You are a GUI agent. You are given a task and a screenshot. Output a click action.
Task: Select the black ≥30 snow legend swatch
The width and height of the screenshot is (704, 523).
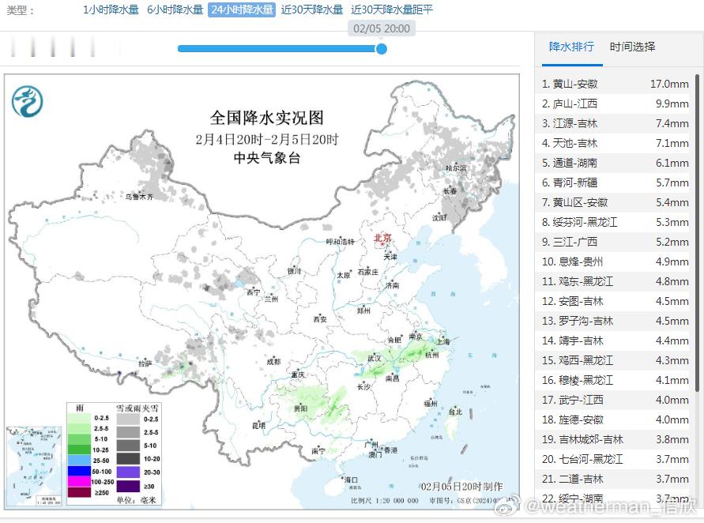tap(128, 486)
